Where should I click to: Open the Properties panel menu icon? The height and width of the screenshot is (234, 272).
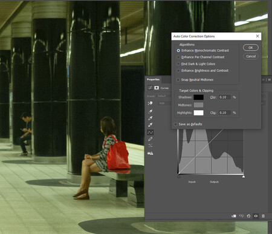pos(270,80)
